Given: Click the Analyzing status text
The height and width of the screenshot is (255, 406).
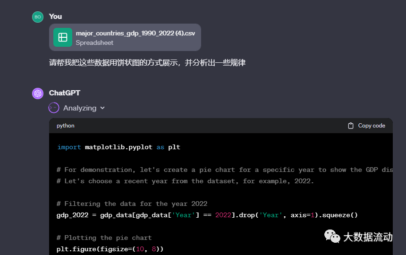Looking at the screenshot, I should [80, 108].
